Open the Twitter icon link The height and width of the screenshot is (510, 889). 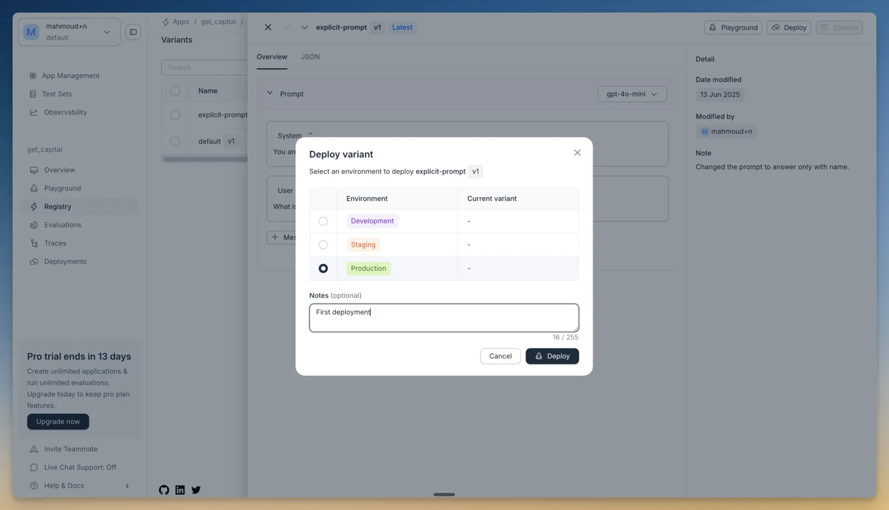(x=196, y=490)
